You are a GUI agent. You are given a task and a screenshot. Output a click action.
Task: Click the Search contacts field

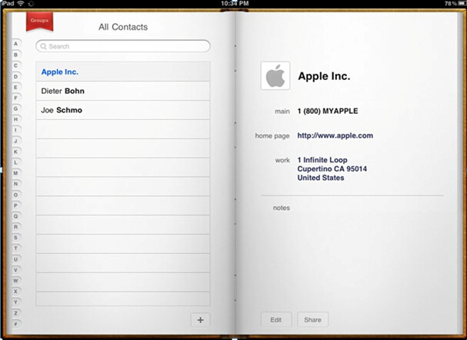tap(123, 46)
